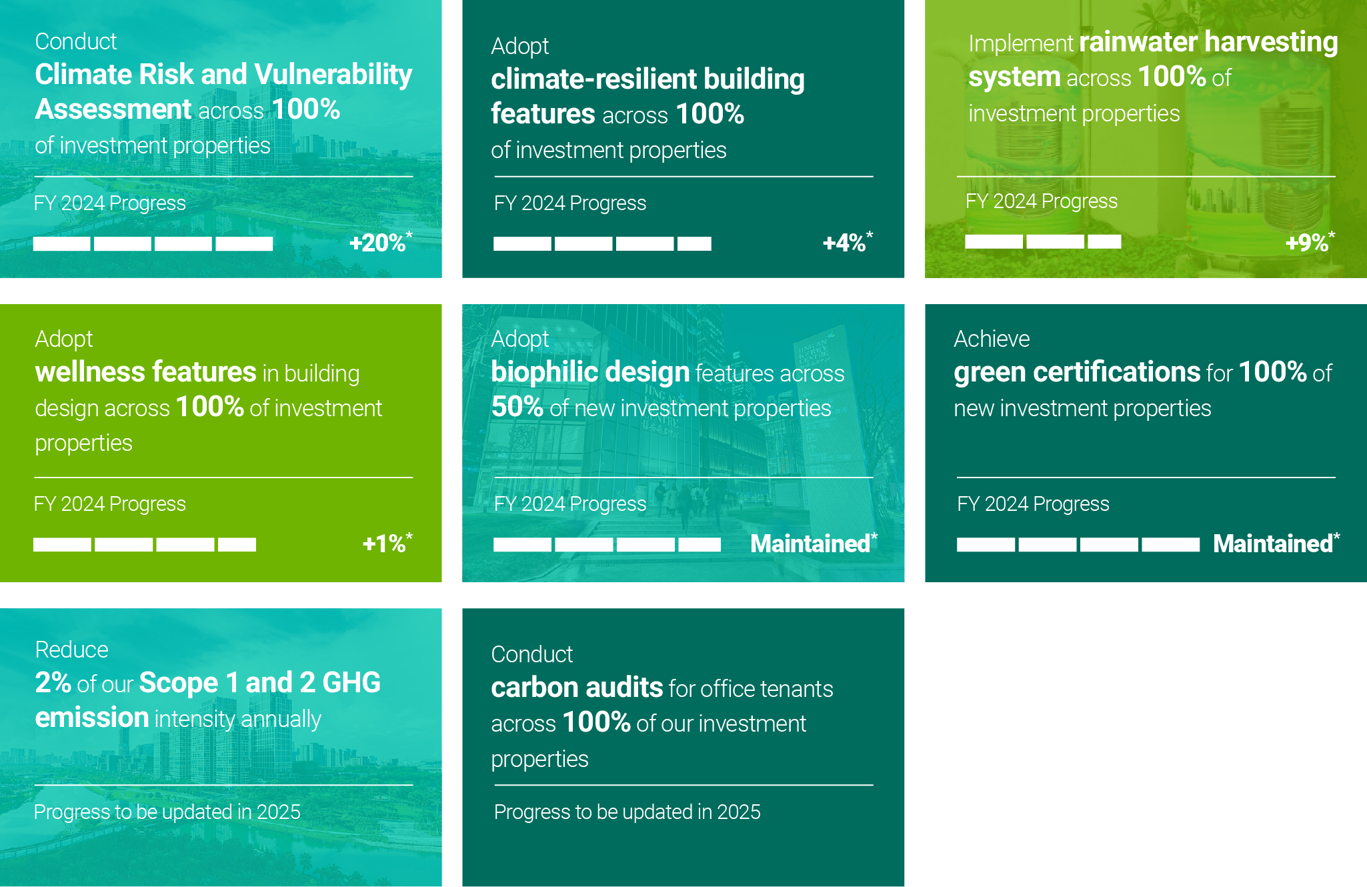Click the biophilic design heading
The image size is (1367, 887).
[x=590, y=372]
